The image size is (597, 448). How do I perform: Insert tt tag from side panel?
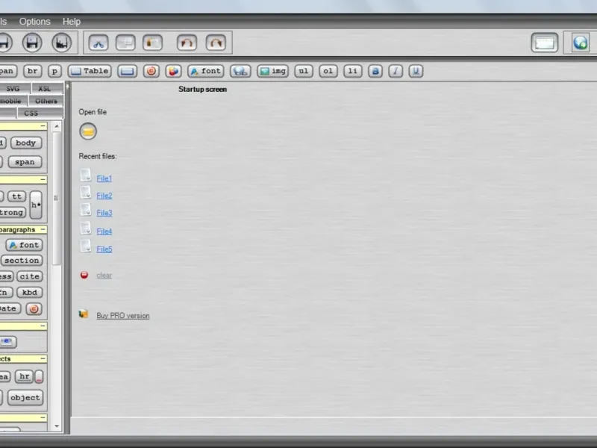point(16,196)
